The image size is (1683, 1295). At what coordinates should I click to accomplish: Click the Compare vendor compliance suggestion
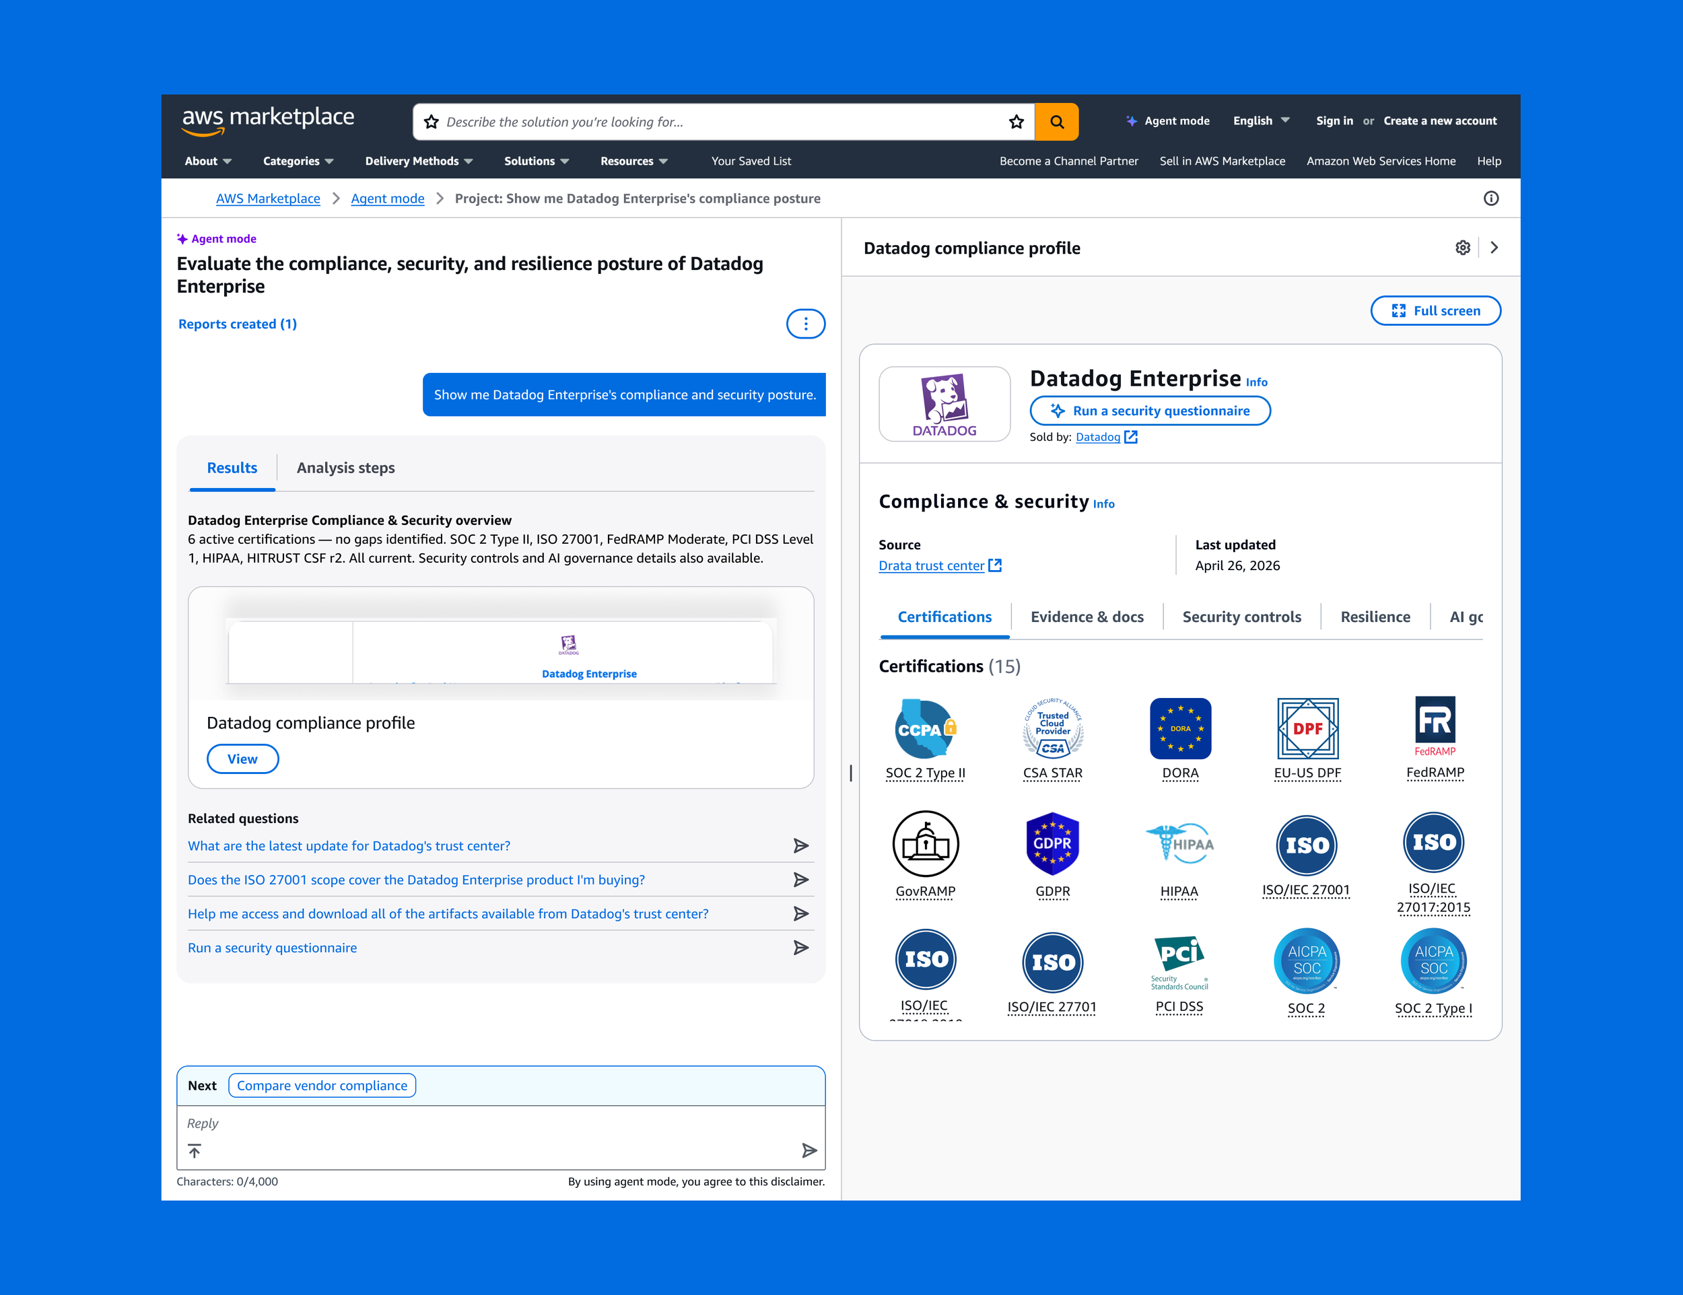pyautogui.click(x=322, y=1086)
